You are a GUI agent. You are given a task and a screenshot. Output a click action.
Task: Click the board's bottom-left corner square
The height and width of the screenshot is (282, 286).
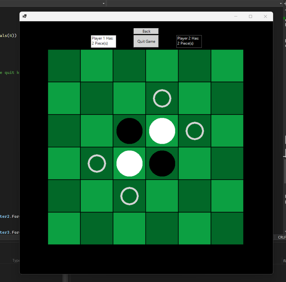[64, 228]
